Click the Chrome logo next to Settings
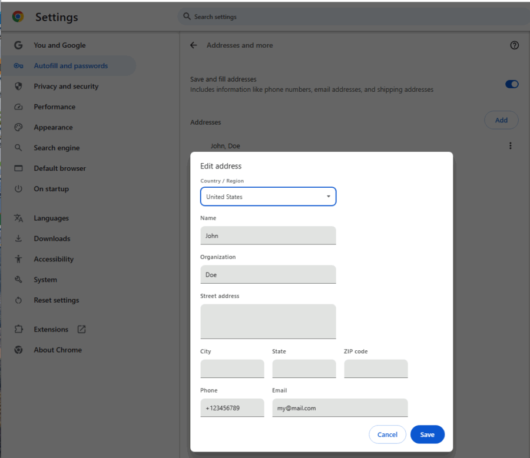The height and width of the screenshot is (458, 530). click(x=18, y=16)
